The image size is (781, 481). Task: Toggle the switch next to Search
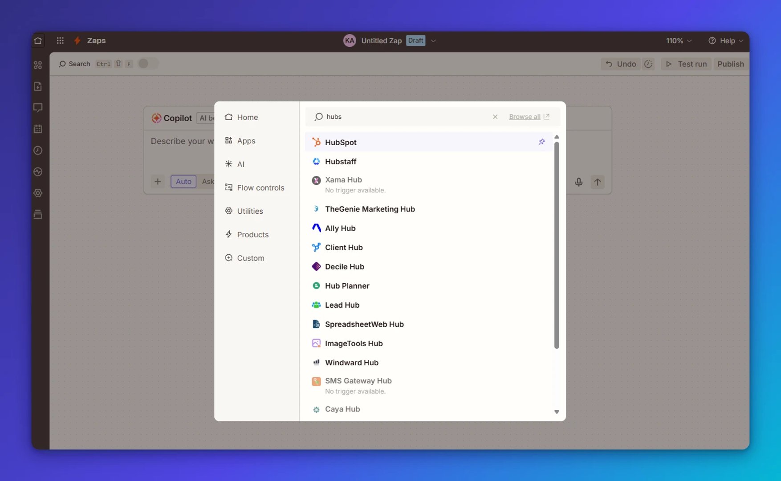pyautogui.click(x=148, y=64)
